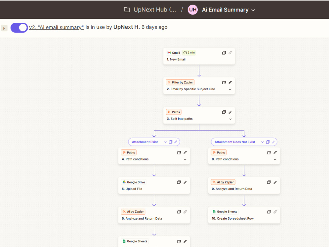Click the UH avatar badge
The image size is (329, 247).
click(x=192, y=10)
